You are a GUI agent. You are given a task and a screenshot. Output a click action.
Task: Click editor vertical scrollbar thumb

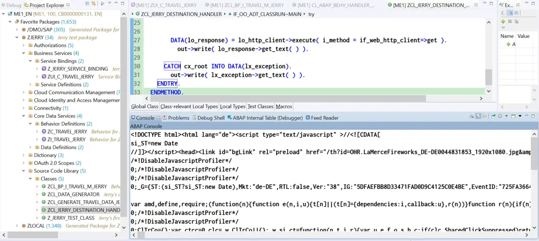coord(489,77)
